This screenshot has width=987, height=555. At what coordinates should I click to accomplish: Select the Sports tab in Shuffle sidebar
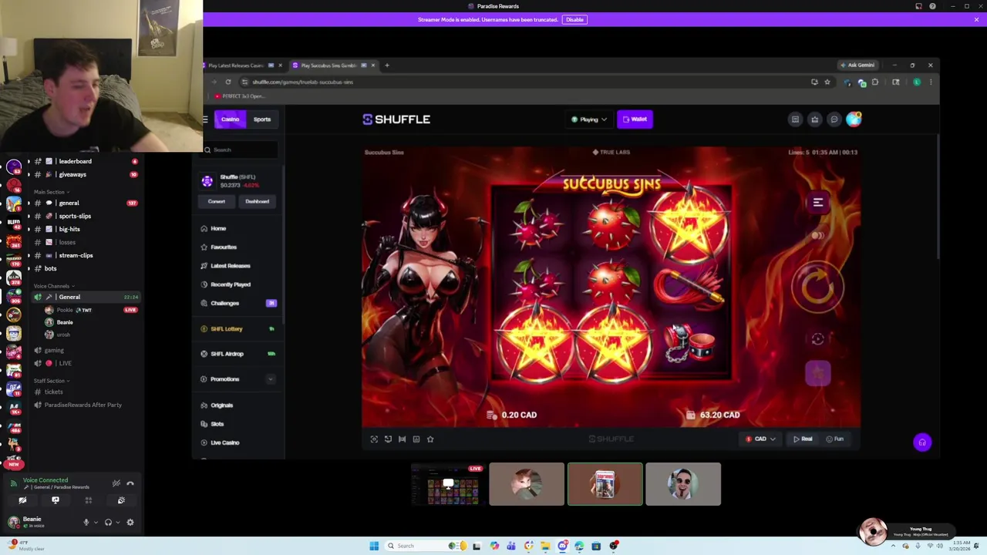(262, 119)
